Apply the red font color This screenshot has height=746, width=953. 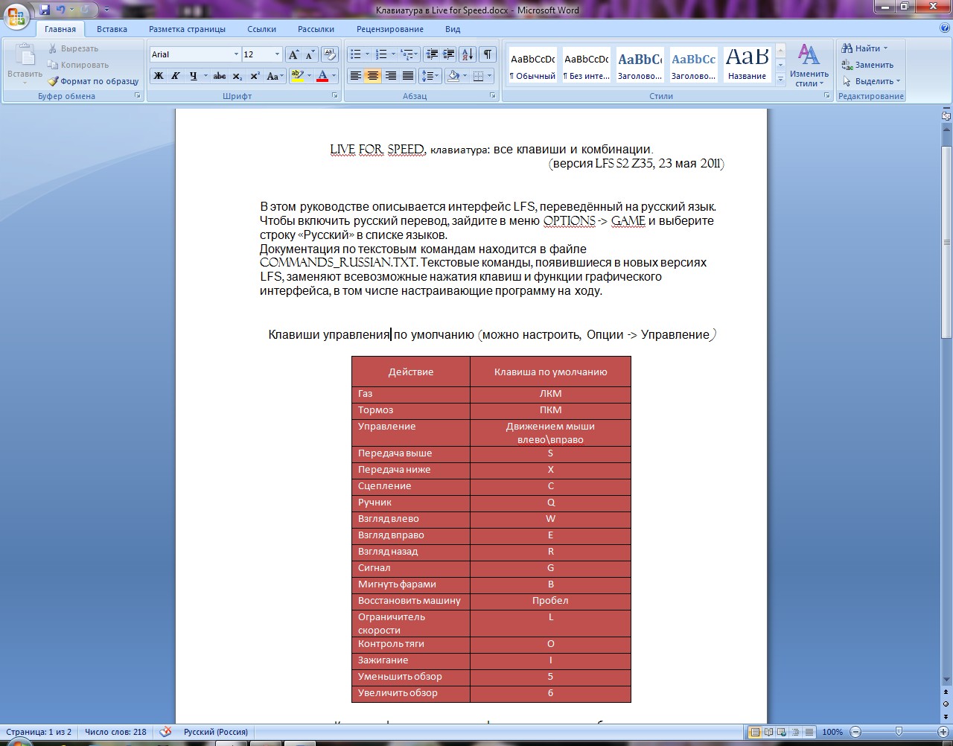(322, 76)
